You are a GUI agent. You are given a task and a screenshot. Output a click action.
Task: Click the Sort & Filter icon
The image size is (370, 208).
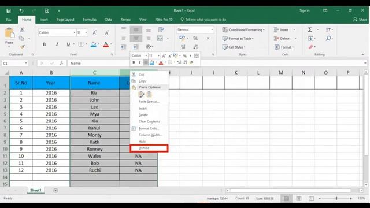click(x=328, y=29)
